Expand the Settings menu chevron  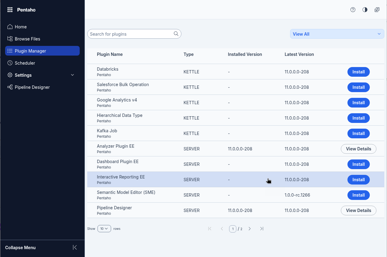point(72,75)
